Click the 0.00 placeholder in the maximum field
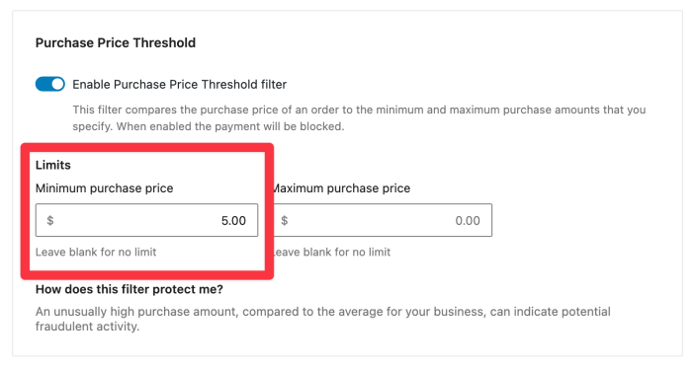 468,221
